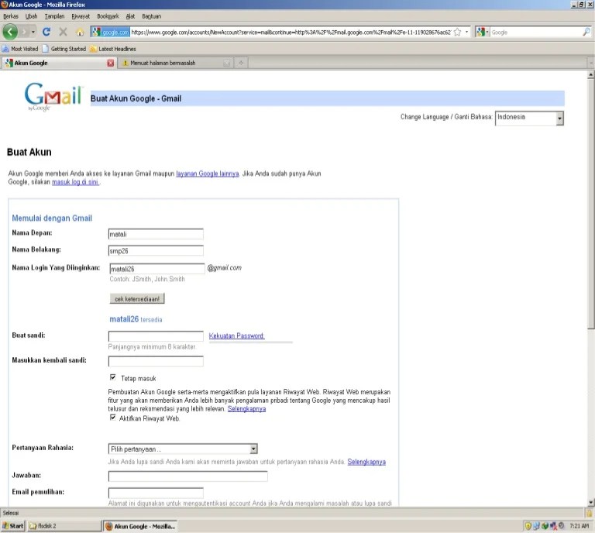Viewport: 595px width, 533px height.
Task: Open the Kekuatan Password link
Action: coord(236,335)
